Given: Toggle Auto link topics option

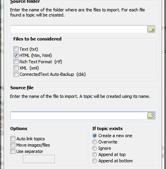Looking at the screenshot, I should pyautogui.click(x=13, y=139).
